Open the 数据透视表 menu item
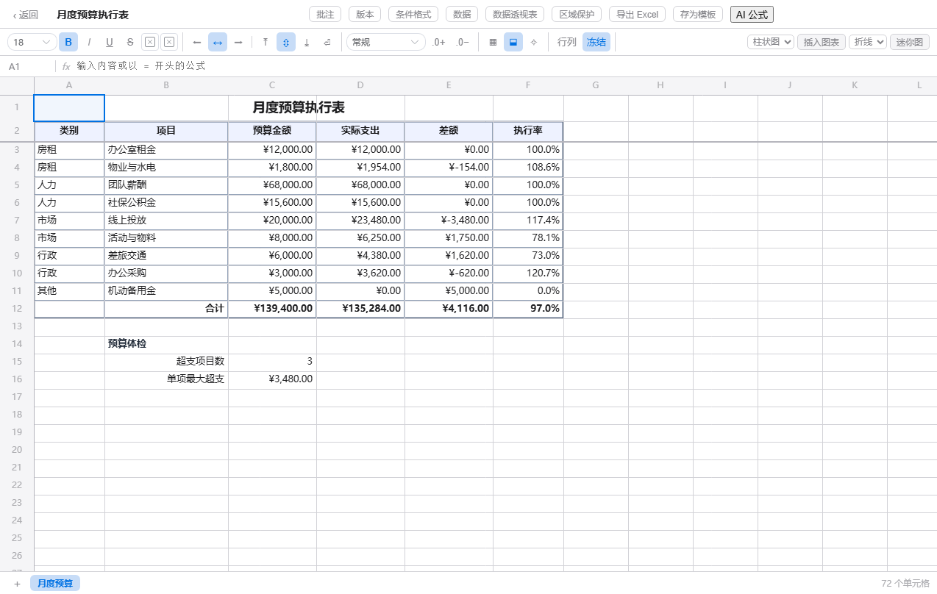The height and width of the screenshot is (594, 937). click(x=515, y=14)
